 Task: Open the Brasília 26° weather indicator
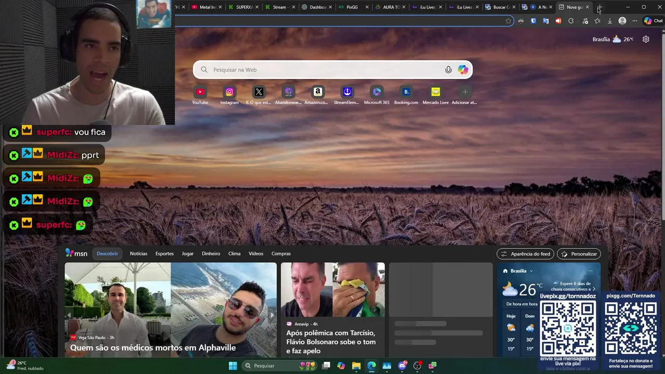tap(613, 39)
